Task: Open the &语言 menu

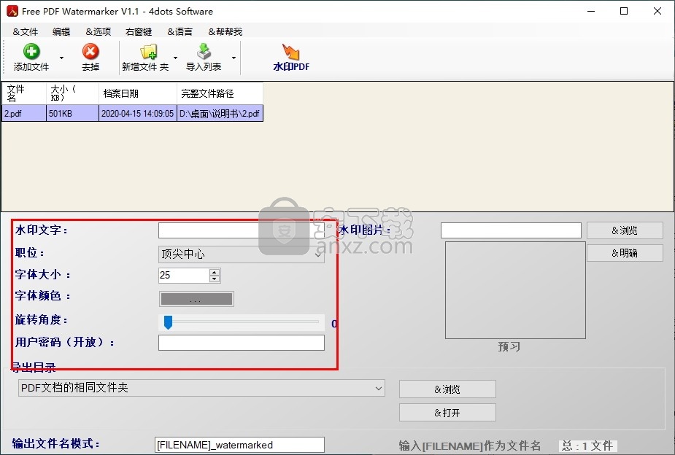Action: tap(180, 32)
